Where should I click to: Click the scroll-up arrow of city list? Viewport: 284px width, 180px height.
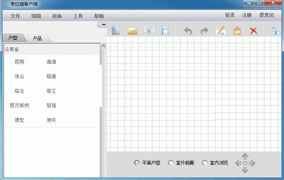[103, 46]
